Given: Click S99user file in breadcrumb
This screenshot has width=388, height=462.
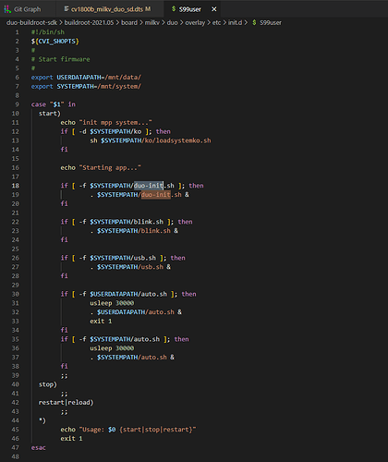Looking at the screenshot, I should [x=271, y=22].
